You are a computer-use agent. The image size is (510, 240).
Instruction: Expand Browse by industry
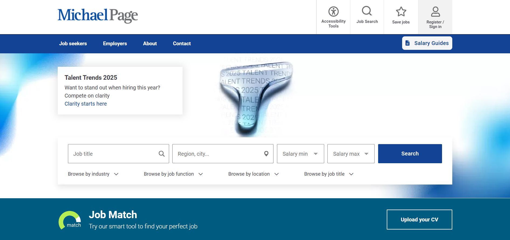[x=93, y=174]
